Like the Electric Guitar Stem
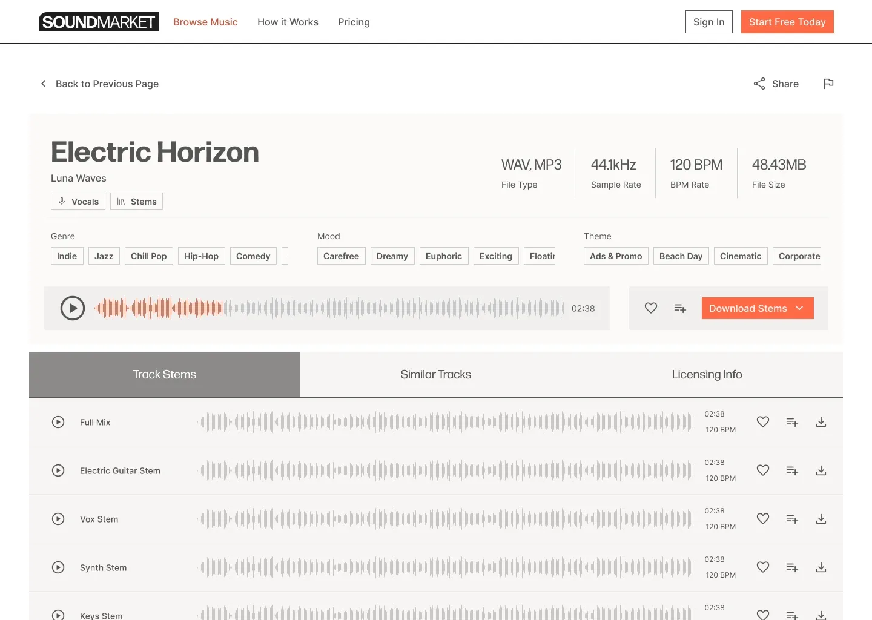 (x=763, y=470)
